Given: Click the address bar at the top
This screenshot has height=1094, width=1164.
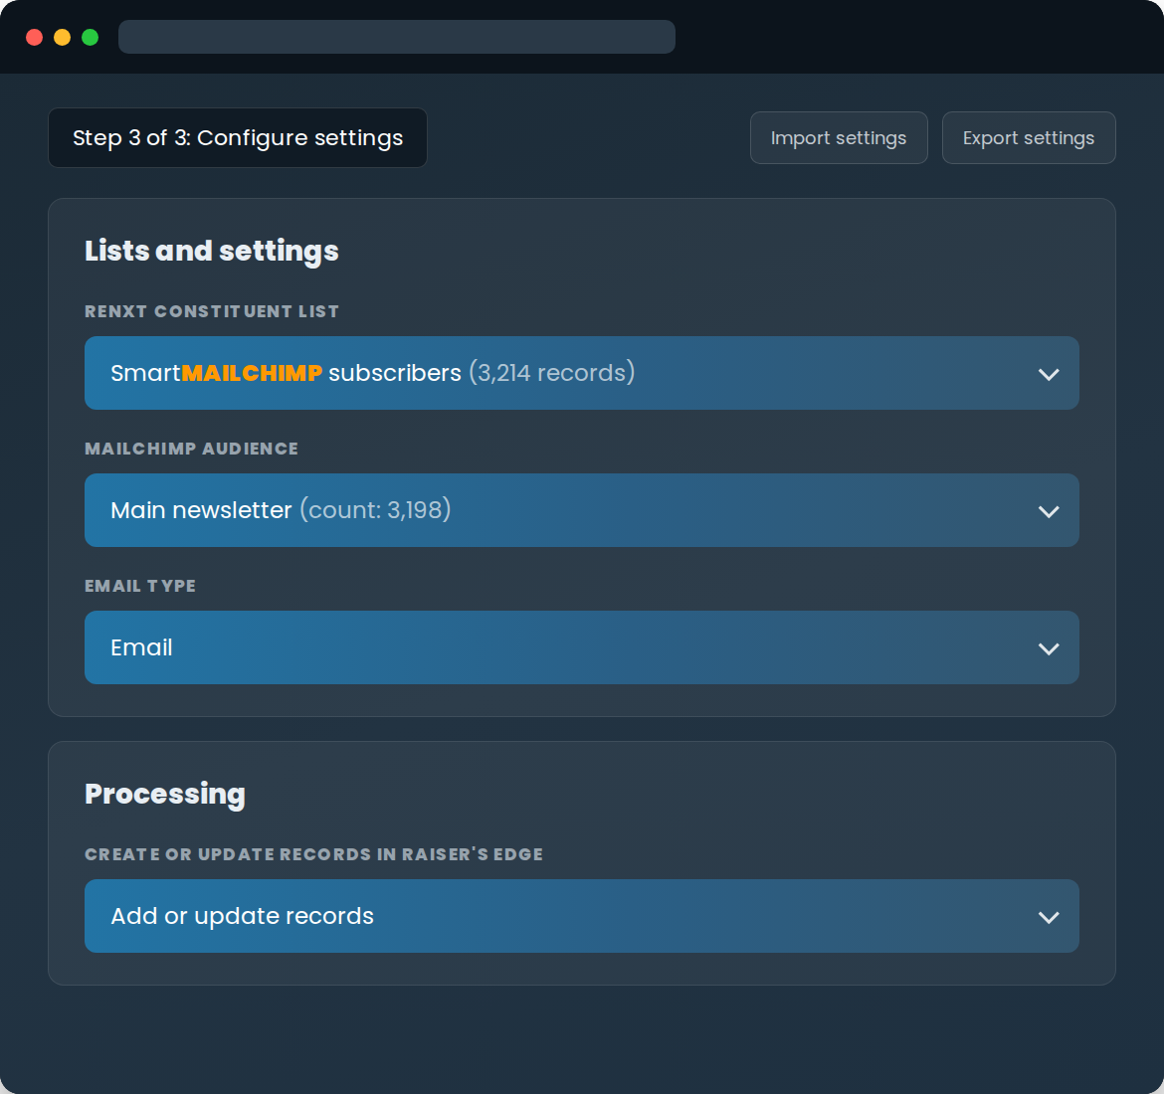Looking at the screenshot, I should [x=396, y=37].
